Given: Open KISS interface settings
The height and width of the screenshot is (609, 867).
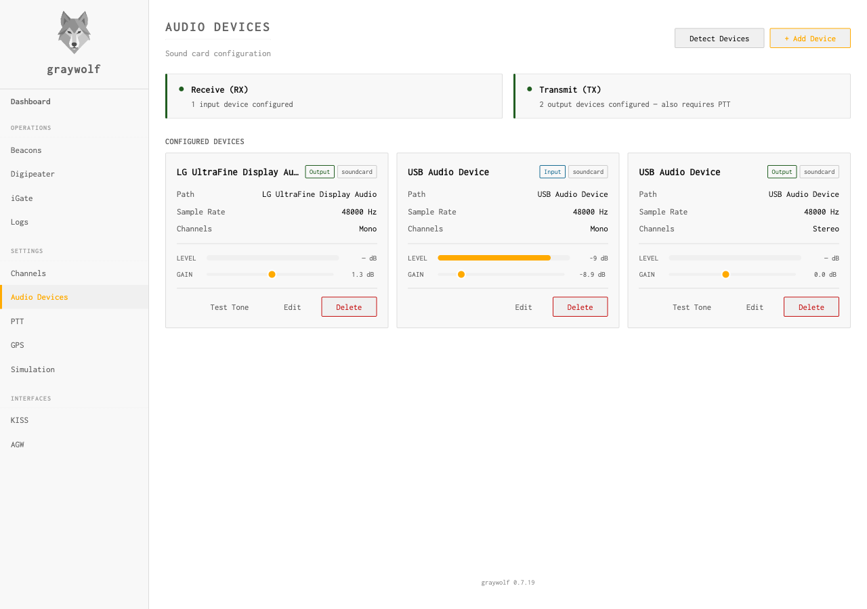Looking at the screenshot, I should tap(19, 420).
